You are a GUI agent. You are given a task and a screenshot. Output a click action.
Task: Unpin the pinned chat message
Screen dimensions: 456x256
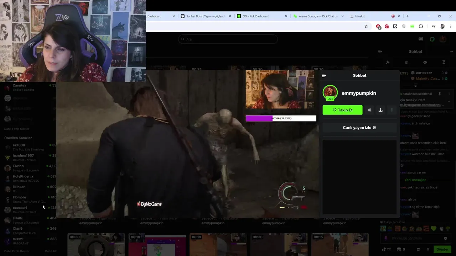coord(440,94)
